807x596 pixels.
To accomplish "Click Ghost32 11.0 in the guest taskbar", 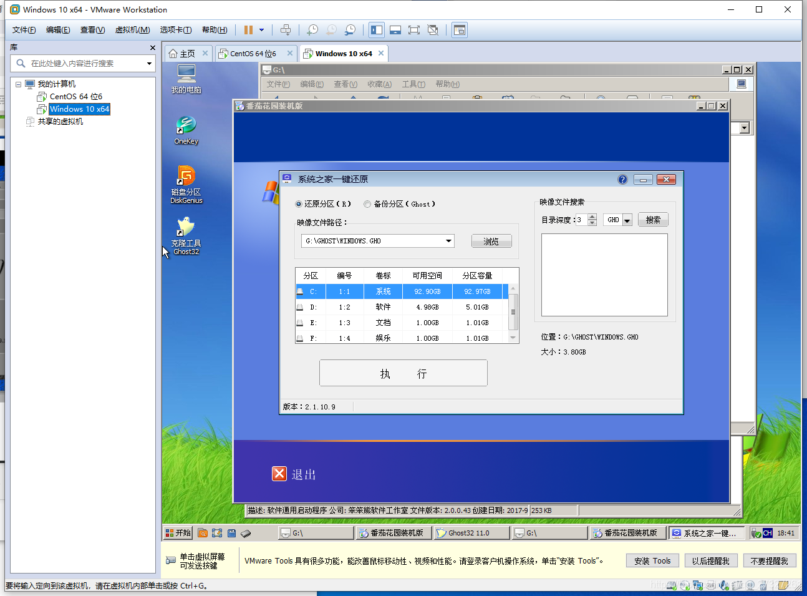I will point(471,533).
